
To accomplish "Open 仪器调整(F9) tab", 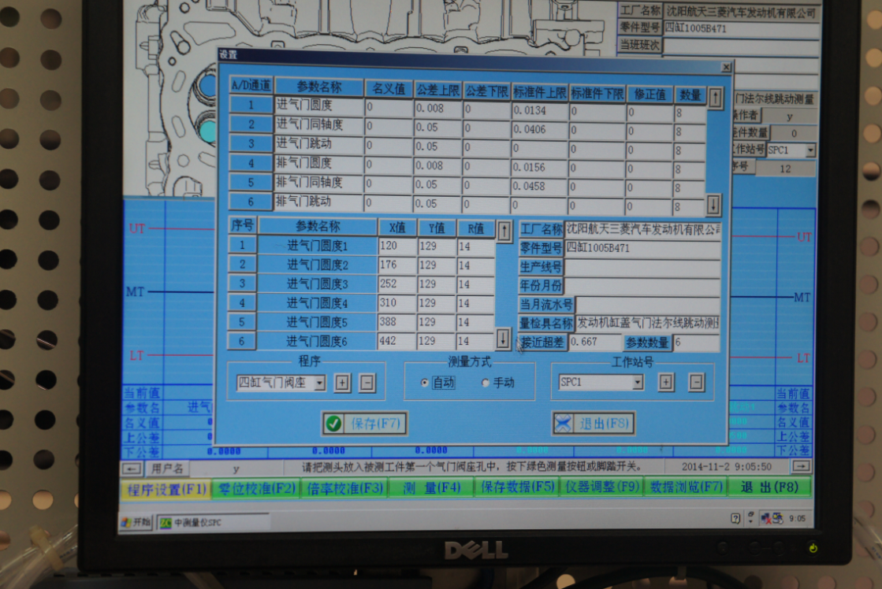I will pyautogui.click(x=602, y=486).
